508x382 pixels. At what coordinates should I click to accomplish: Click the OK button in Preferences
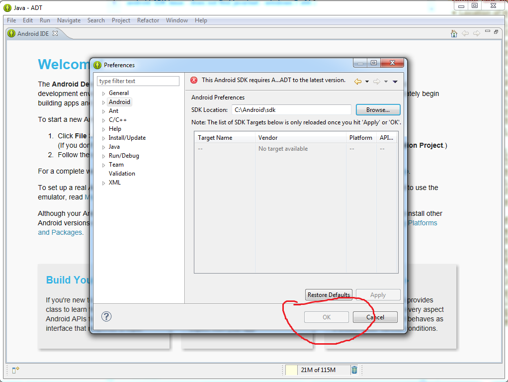[x=326, y=317]
